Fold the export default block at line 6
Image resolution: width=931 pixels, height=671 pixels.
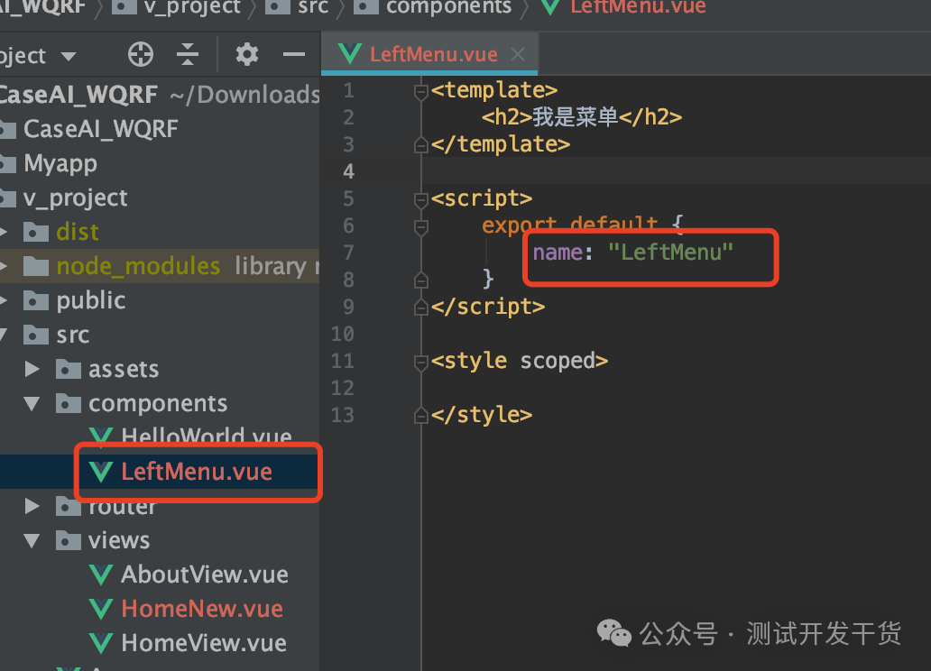click(421, 227)
